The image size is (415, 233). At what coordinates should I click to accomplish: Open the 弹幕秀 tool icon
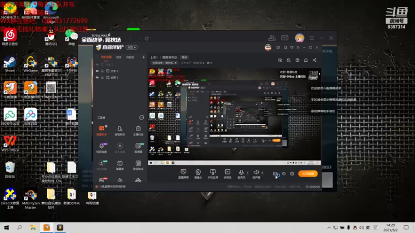pyautogui.click(x=120, y=165)
